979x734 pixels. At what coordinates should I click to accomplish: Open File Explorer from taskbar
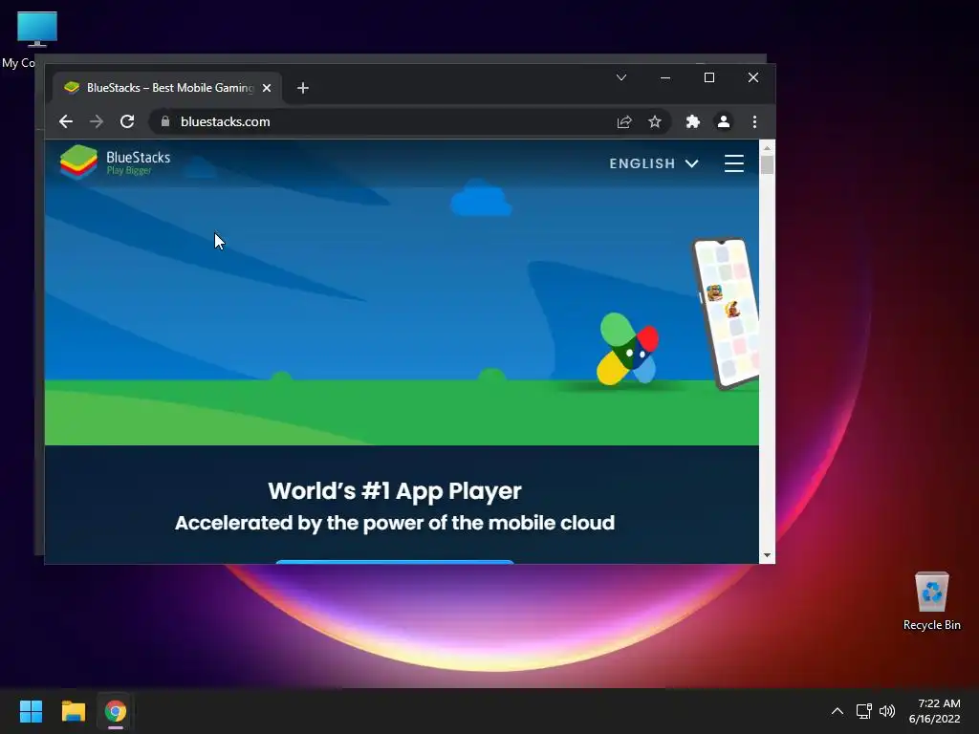tap(73, 711)
